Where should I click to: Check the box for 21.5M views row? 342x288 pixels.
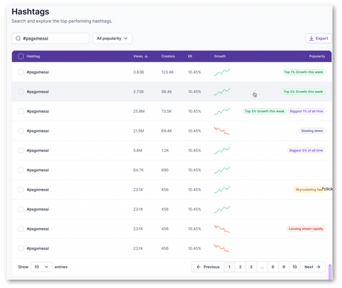point(21,131)
